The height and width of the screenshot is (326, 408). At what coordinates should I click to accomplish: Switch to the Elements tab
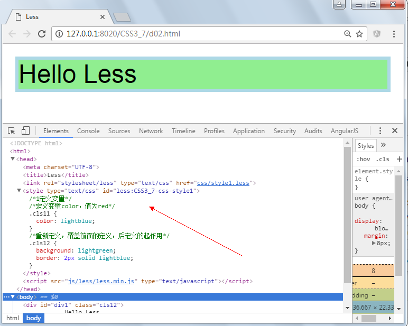pos(56,131)
